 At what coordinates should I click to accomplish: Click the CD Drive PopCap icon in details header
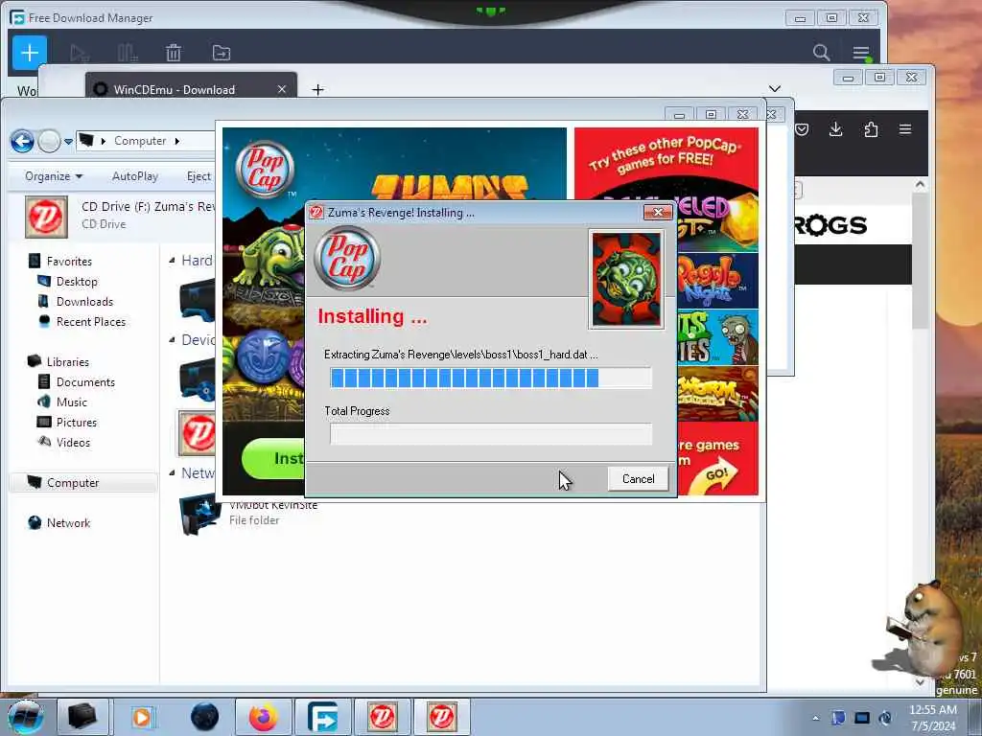pyautogui.click(x=46, y=218)
